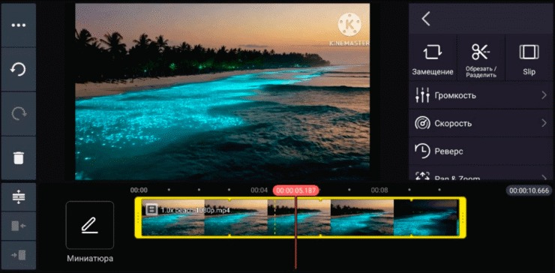Click the redo arrow icon

pyautogui.click(x=19, y=114)
